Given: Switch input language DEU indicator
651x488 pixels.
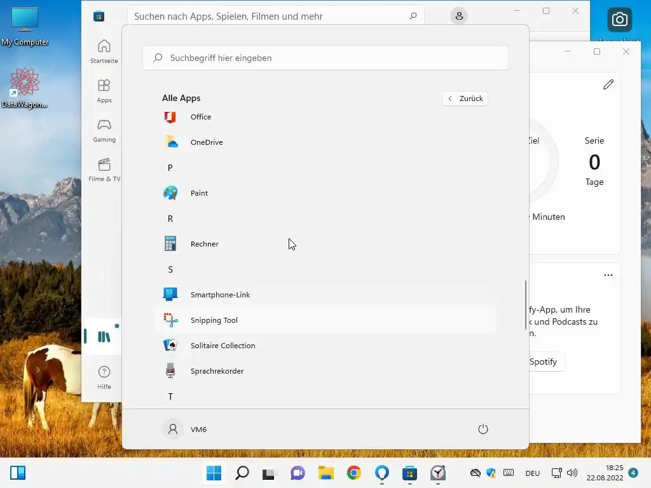Looking at the screenshot, I should click(x=533, y=473).
